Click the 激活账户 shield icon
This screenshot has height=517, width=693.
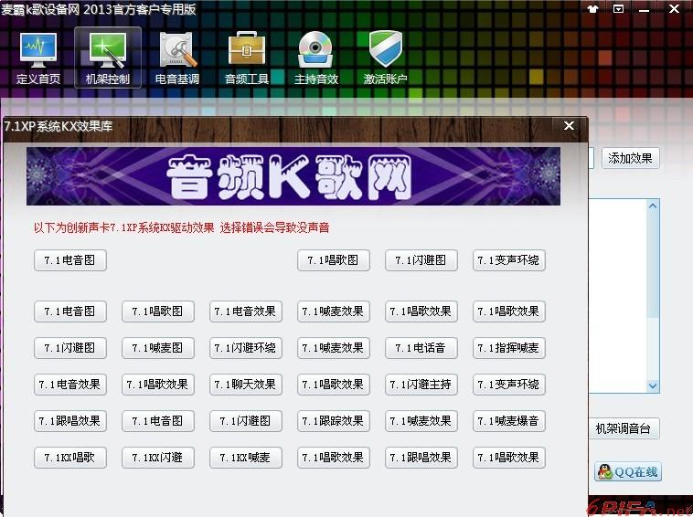[386, 58]
